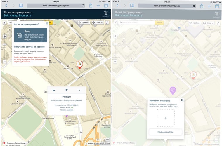222x146 pixels.
Task: Focus the left screenshot's test.pokemongomap.ru address bar
Action: [56, 6]
